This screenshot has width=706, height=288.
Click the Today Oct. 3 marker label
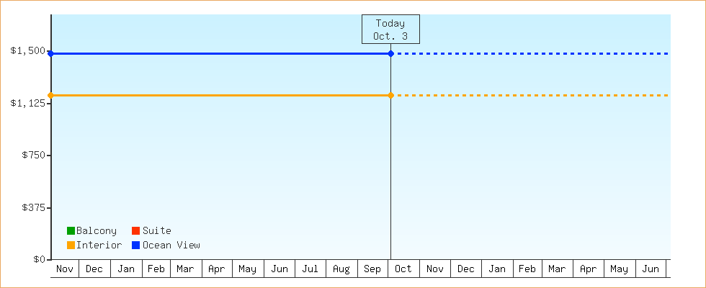pyautogui.click(x=390, y=30)
